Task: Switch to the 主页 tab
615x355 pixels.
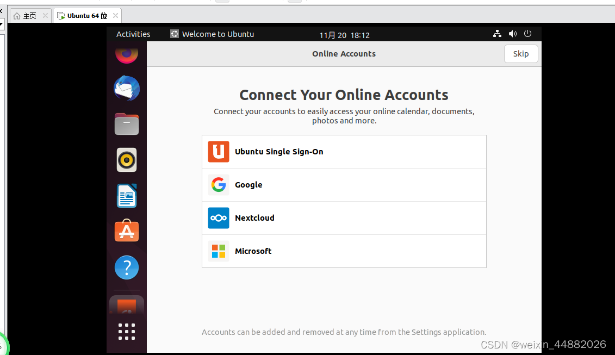Action: (x=30, y=16)
